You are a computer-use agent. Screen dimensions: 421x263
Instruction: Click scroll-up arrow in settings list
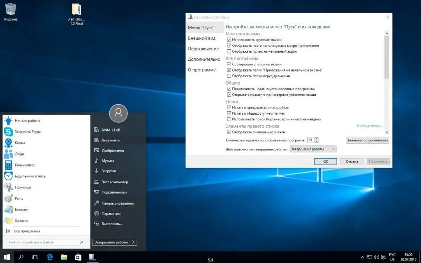pos(386,33)
